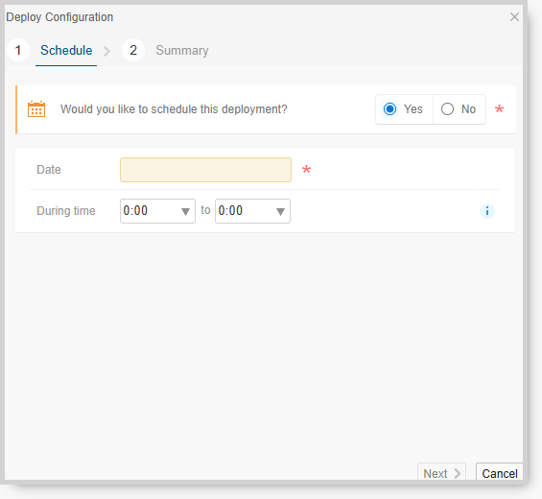Screen dimensions: 542x499
Task: Click inside the Date input field
Action: click(205, 170)
